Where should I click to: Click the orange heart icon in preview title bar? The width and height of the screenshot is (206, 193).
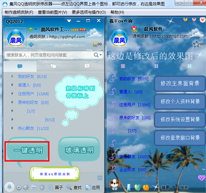coord(185,20)
